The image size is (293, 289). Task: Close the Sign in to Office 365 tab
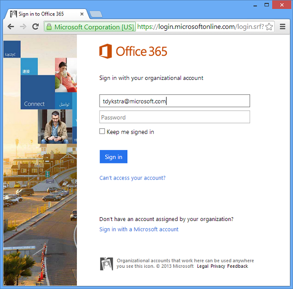pyautogui.click(x=82, y=14)
